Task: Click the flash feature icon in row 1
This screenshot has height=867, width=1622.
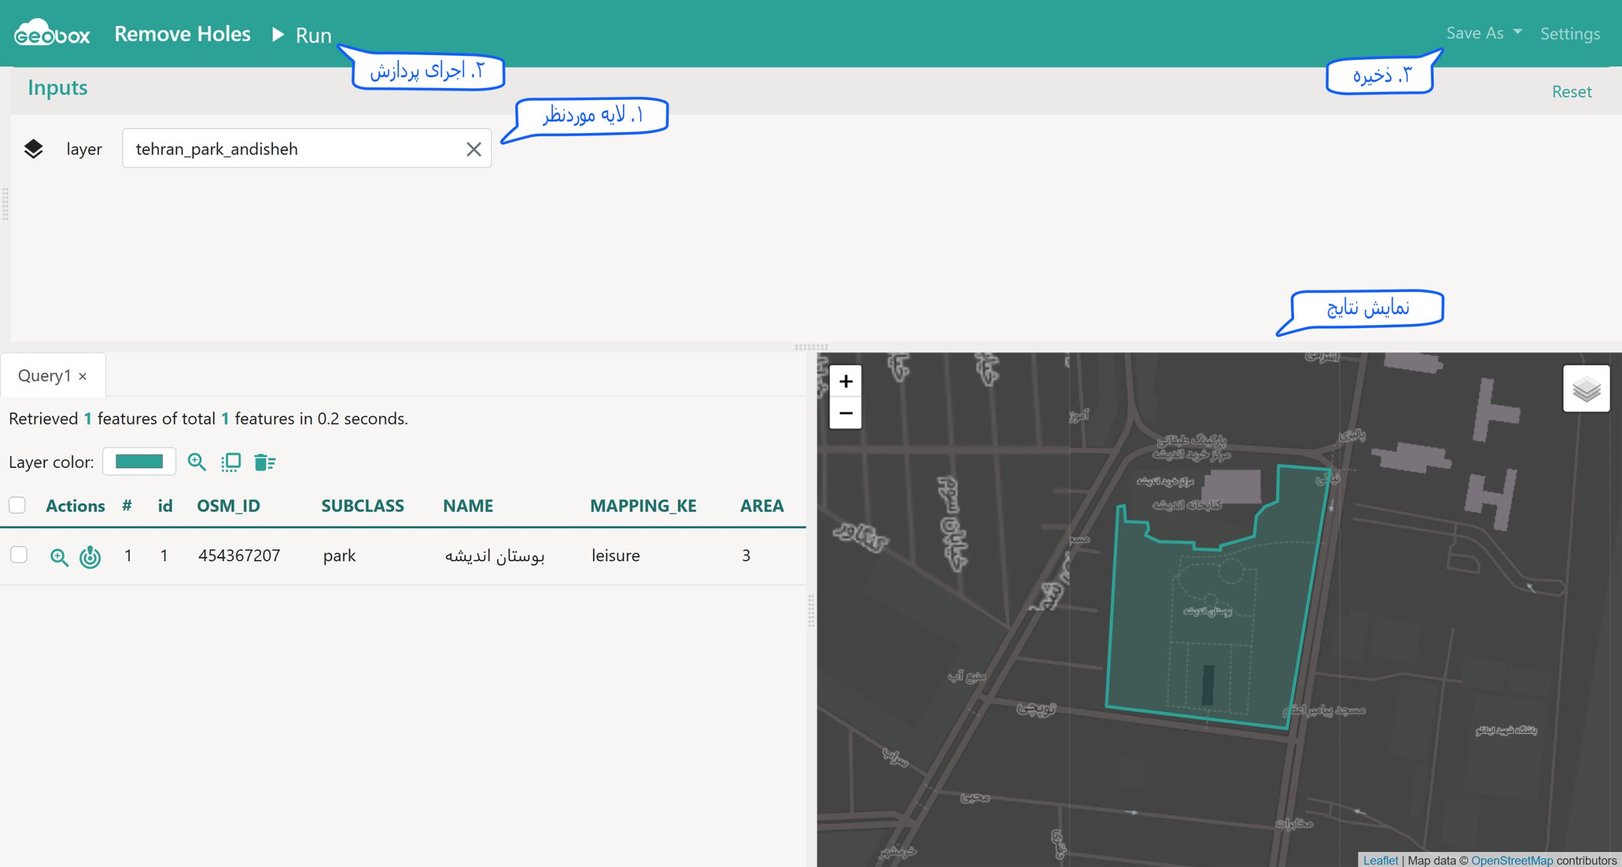Action: point(90,556)
